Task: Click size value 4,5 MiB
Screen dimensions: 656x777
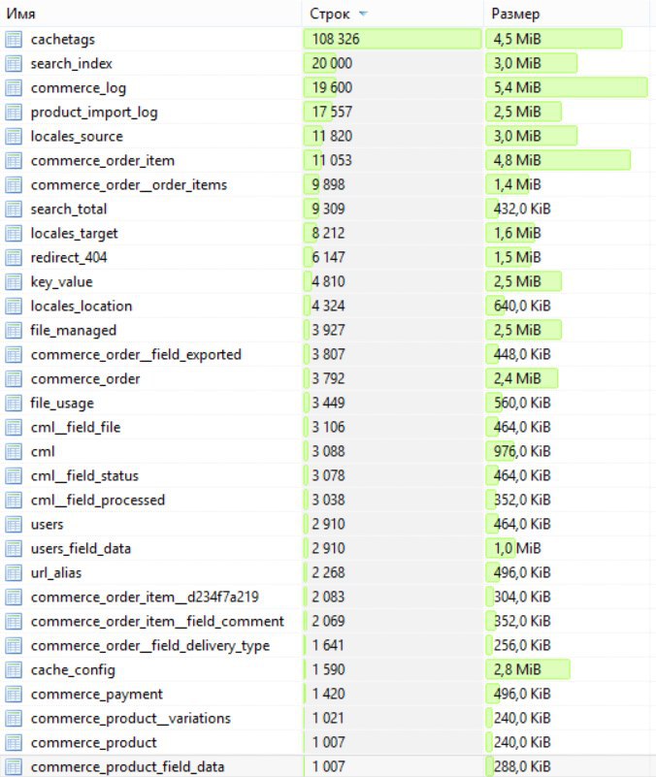Action: [517, 39]
